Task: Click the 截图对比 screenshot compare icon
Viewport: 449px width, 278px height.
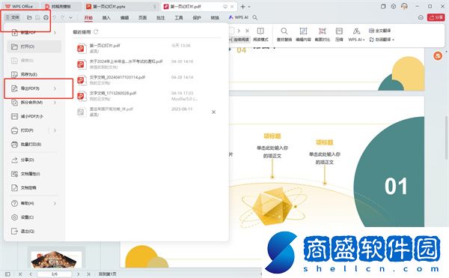Action: point(323,34)
